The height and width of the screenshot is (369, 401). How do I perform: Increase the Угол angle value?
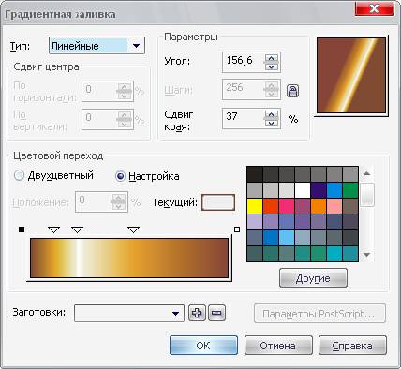(x=272, y=58)
